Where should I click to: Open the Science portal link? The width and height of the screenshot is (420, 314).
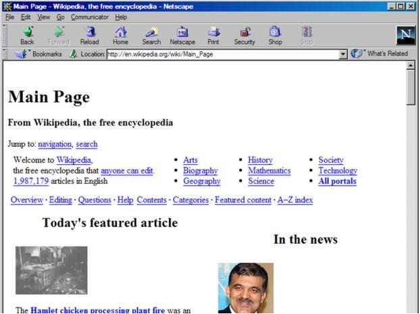pos(261,181)
